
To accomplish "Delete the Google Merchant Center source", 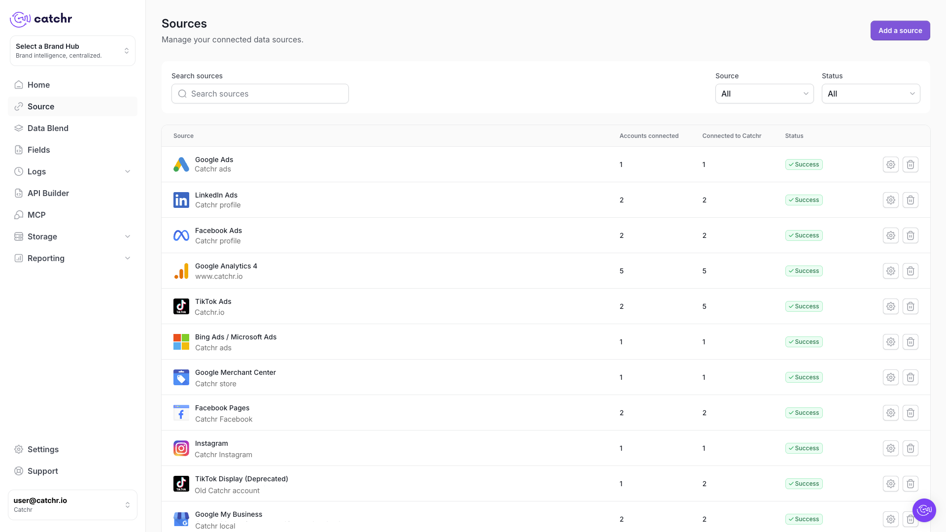I will pyautogui.click(x=911, y=377).
